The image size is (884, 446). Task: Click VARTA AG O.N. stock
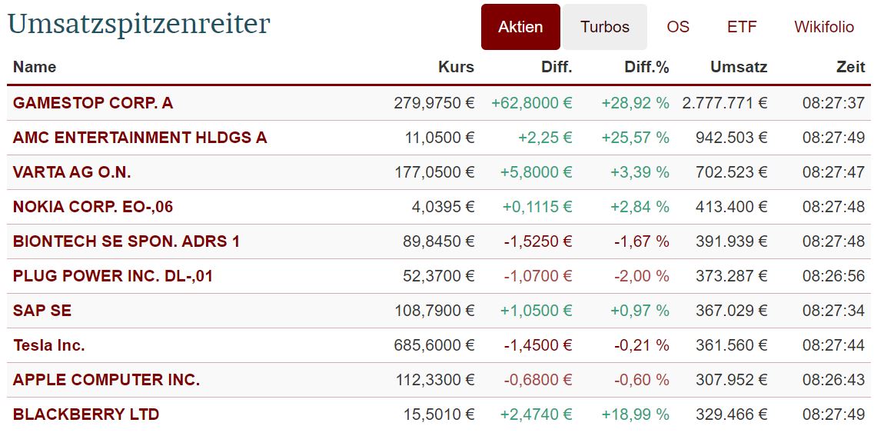click(72, 172)
